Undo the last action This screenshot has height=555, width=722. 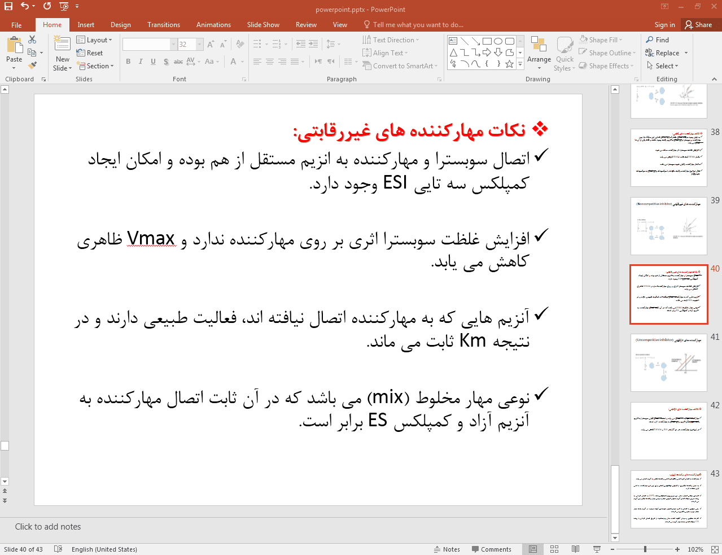pyautogui.click(x=24, y=6)
